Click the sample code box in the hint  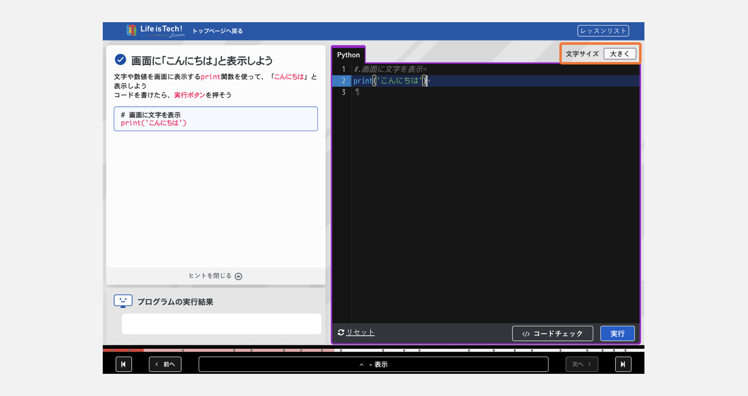216,119
